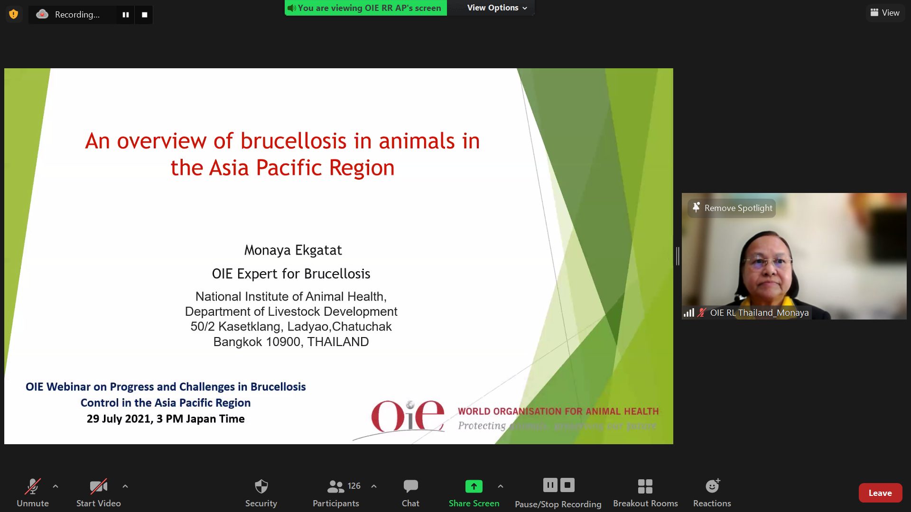Expand Share Screen options arrow
The height and width of the screenshot is (512, 911).
coord(501,486)
